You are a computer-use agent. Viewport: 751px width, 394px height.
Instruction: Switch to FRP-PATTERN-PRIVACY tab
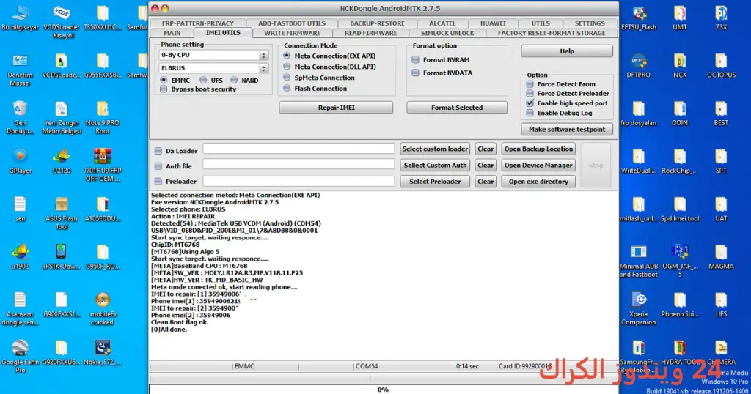(x=198, y=23)
